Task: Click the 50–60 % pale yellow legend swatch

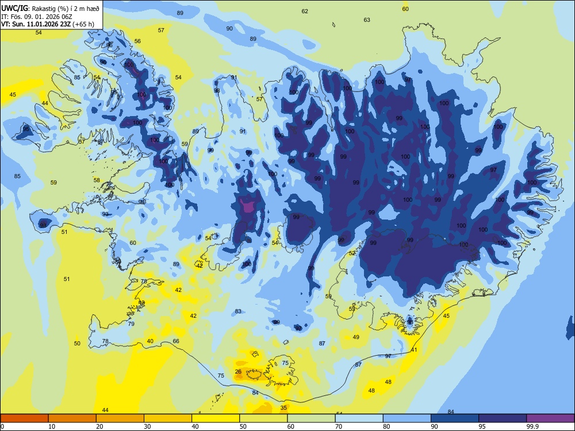Action: pos(263,418)
